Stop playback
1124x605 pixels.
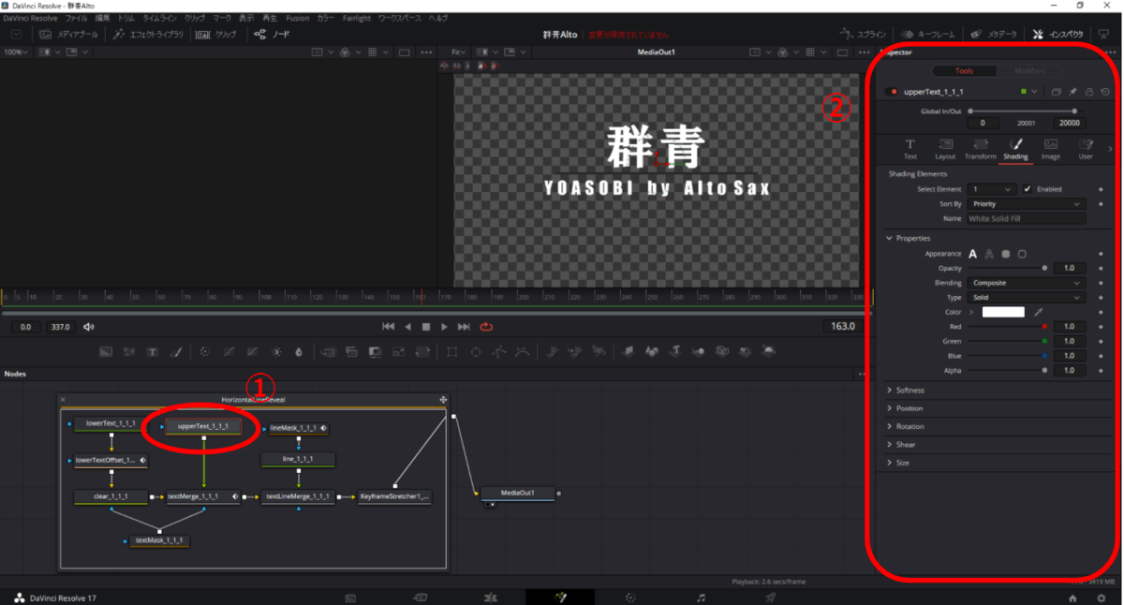point(426,327)
